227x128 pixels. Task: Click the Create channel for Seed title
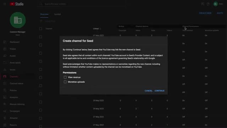[78, 41]
